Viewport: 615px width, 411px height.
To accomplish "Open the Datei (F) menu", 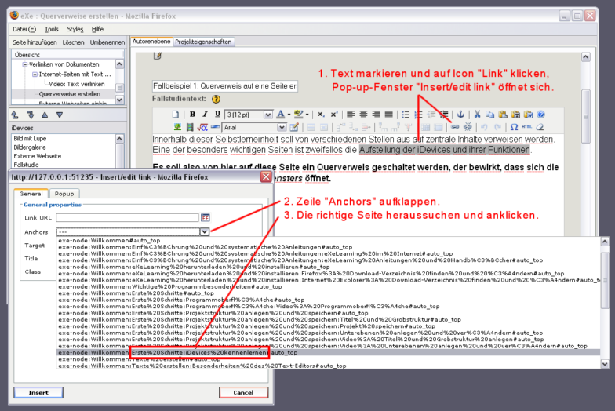I will (24, 29).
